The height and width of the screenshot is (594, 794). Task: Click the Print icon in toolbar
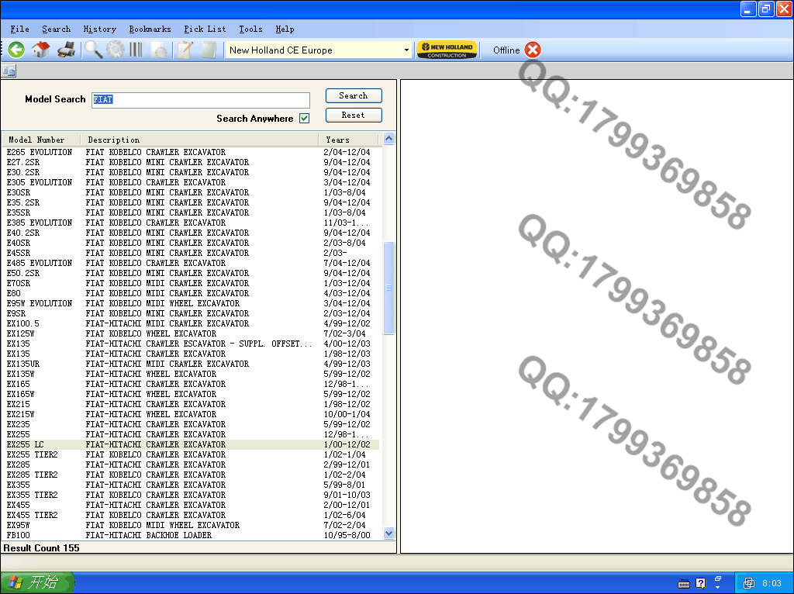(66, 50)
